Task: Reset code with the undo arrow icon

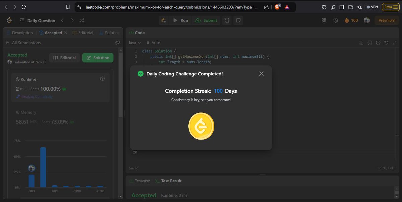Action: pyautogui.click(x=386, y=43)
